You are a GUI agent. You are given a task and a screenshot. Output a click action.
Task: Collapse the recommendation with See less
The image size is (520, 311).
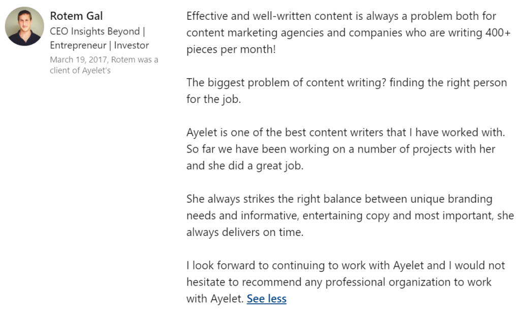266,298
